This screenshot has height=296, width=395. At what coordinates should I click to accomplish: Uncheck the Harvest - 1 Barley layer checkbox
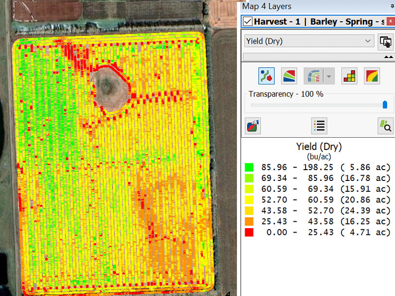(x=248, y=22)
